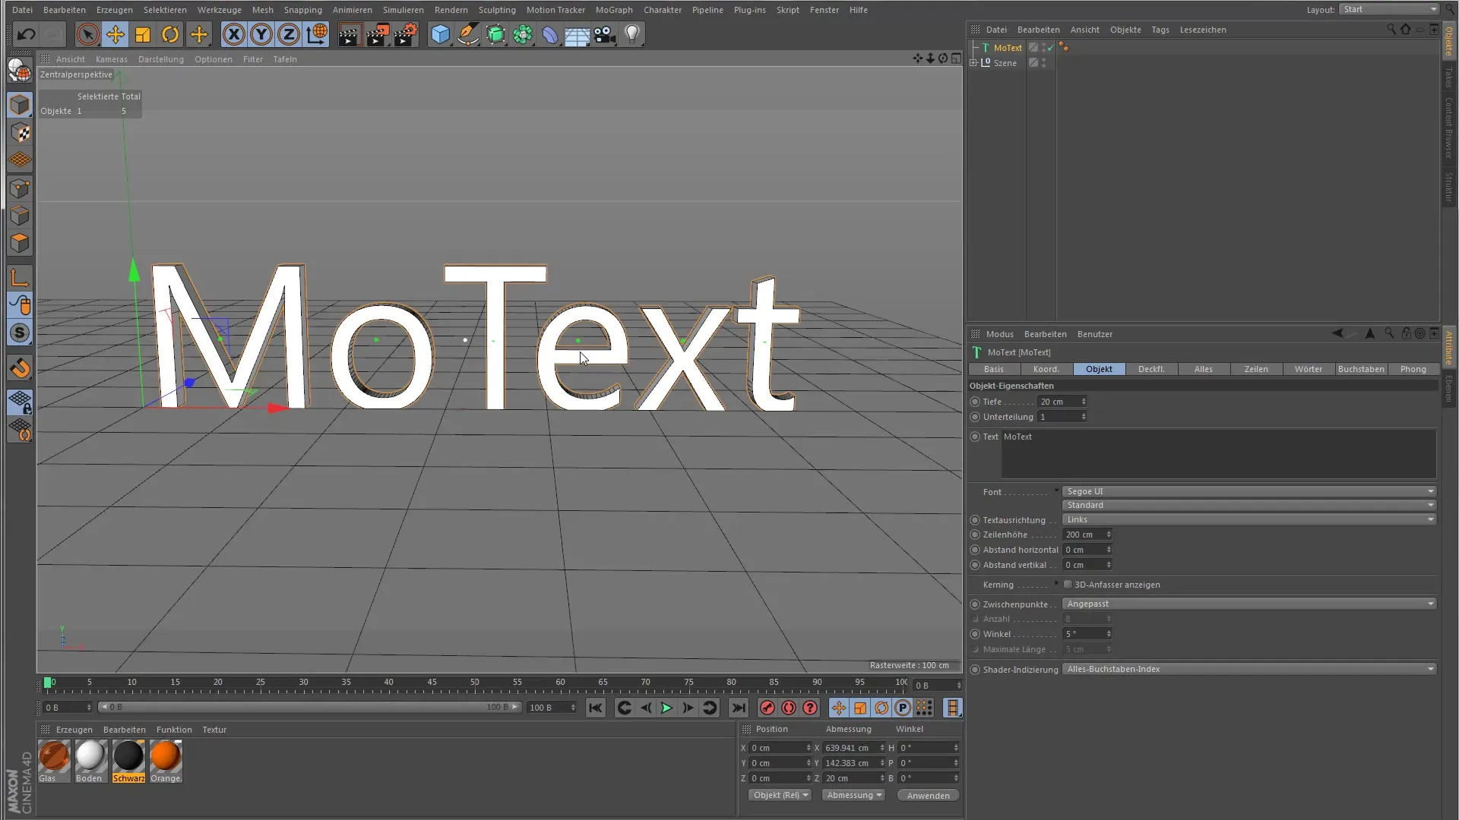Click the Anwenden button
Image resolution: width=1459 pixels, height=820 pixels.
[928, 795]
